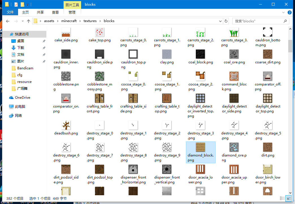
Task: Open resource folder in sidebar
Action: point(25,81)
